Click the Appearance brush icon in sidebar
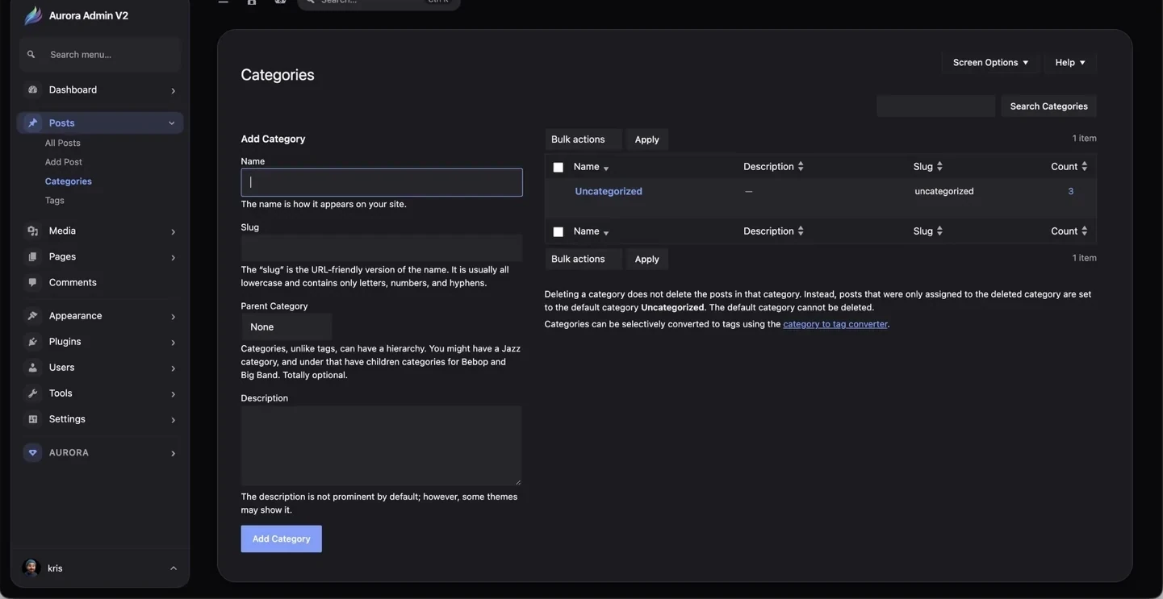This screenshot has height=599, width=1163. point(33,315)
